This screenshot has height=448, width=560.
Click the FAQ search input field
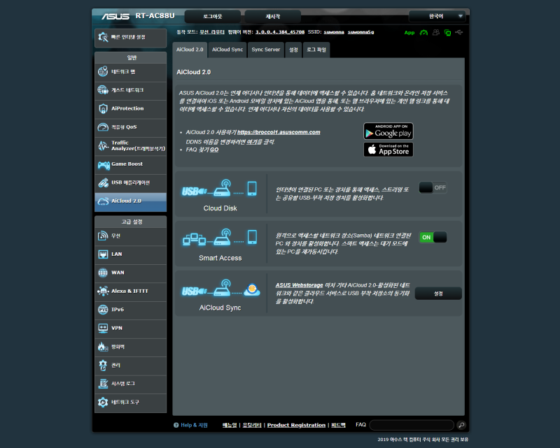[412, 425]
